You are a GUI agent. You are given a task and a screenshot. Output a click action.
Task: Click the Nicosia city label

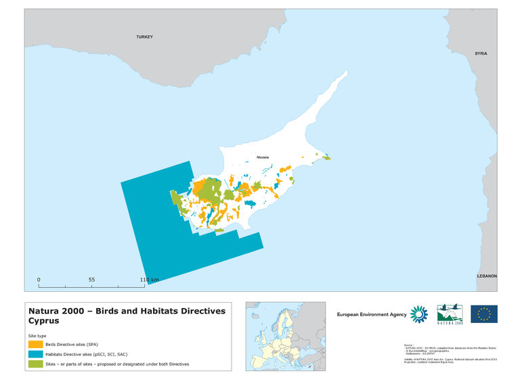pos(263,157)
